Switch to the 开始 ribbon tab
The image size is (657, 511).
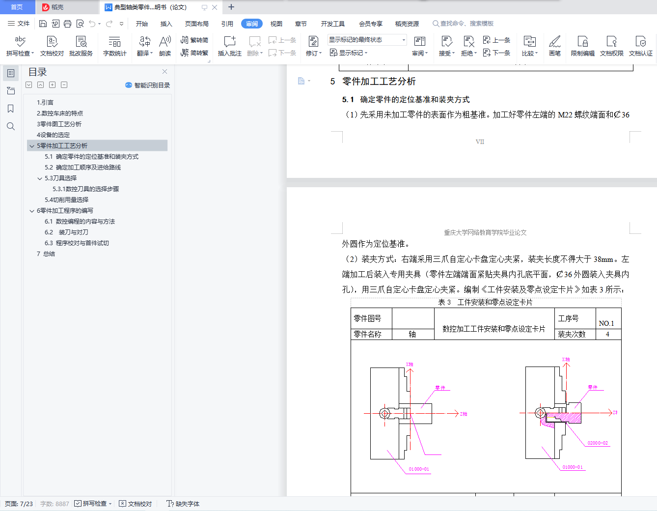[142, 24]
